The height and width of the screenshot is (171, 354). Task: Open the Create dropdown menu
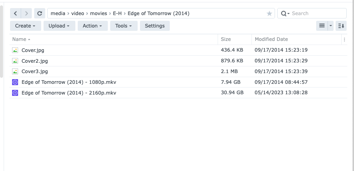pyautogui.click(x=25, y=26)
